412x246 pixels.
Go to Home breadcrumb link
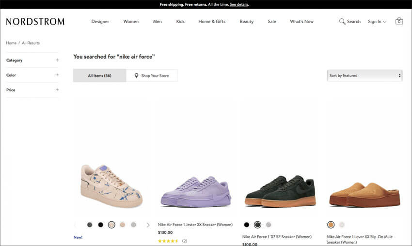click(11, 43)
